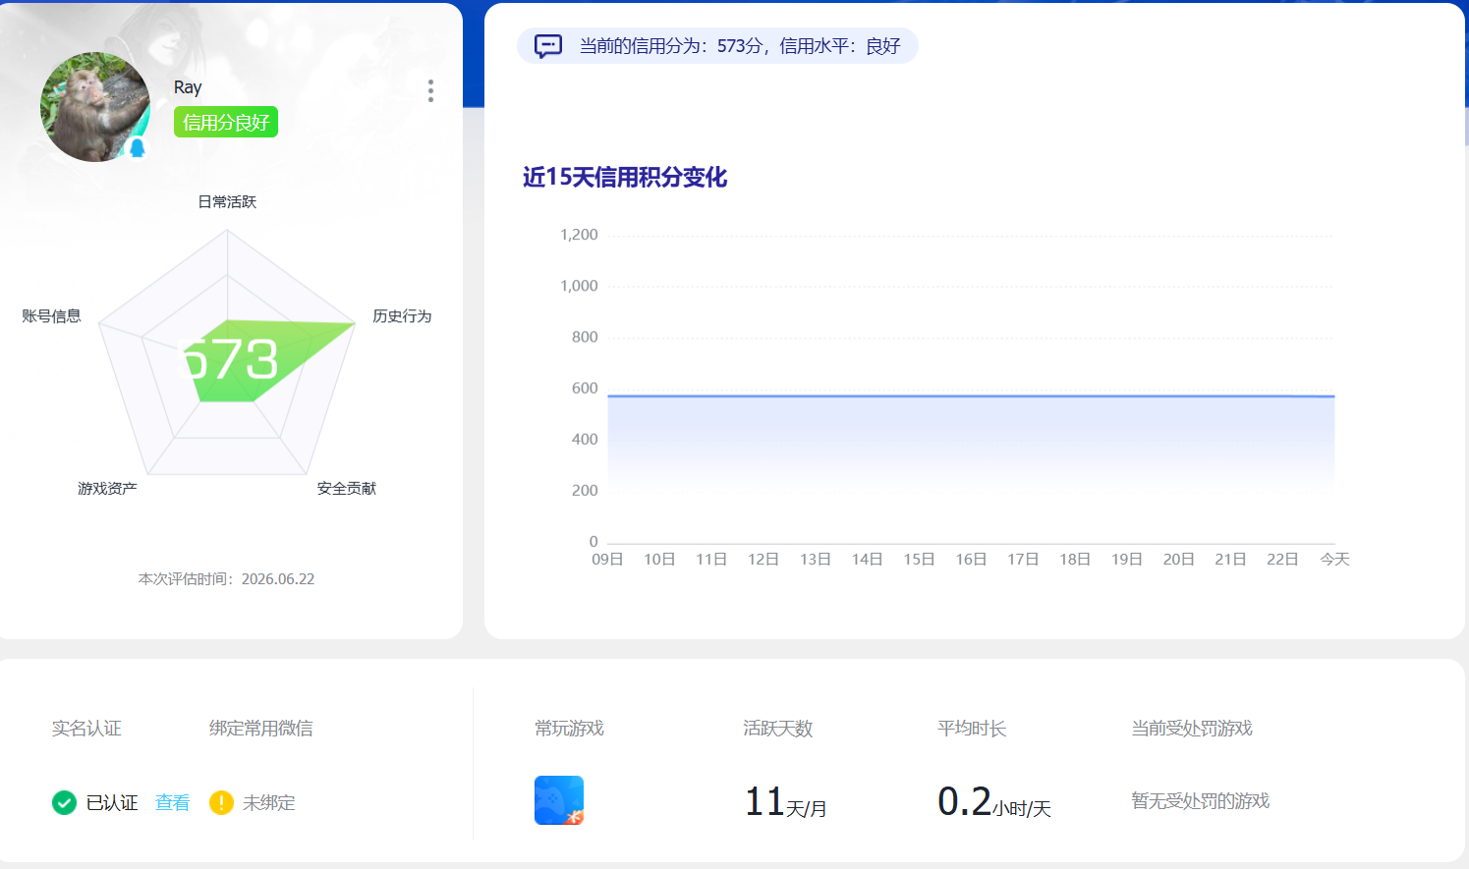The width and height of the screenshot is (1469, 869).
Task: Click the 近15天信用积分变化 heading
Action: 625,177
